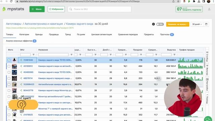Image resolution: width=215 pixels, height=121 pixels.
Task: Open the Прогнозы AI tab
Action: (x=167, y=34)
